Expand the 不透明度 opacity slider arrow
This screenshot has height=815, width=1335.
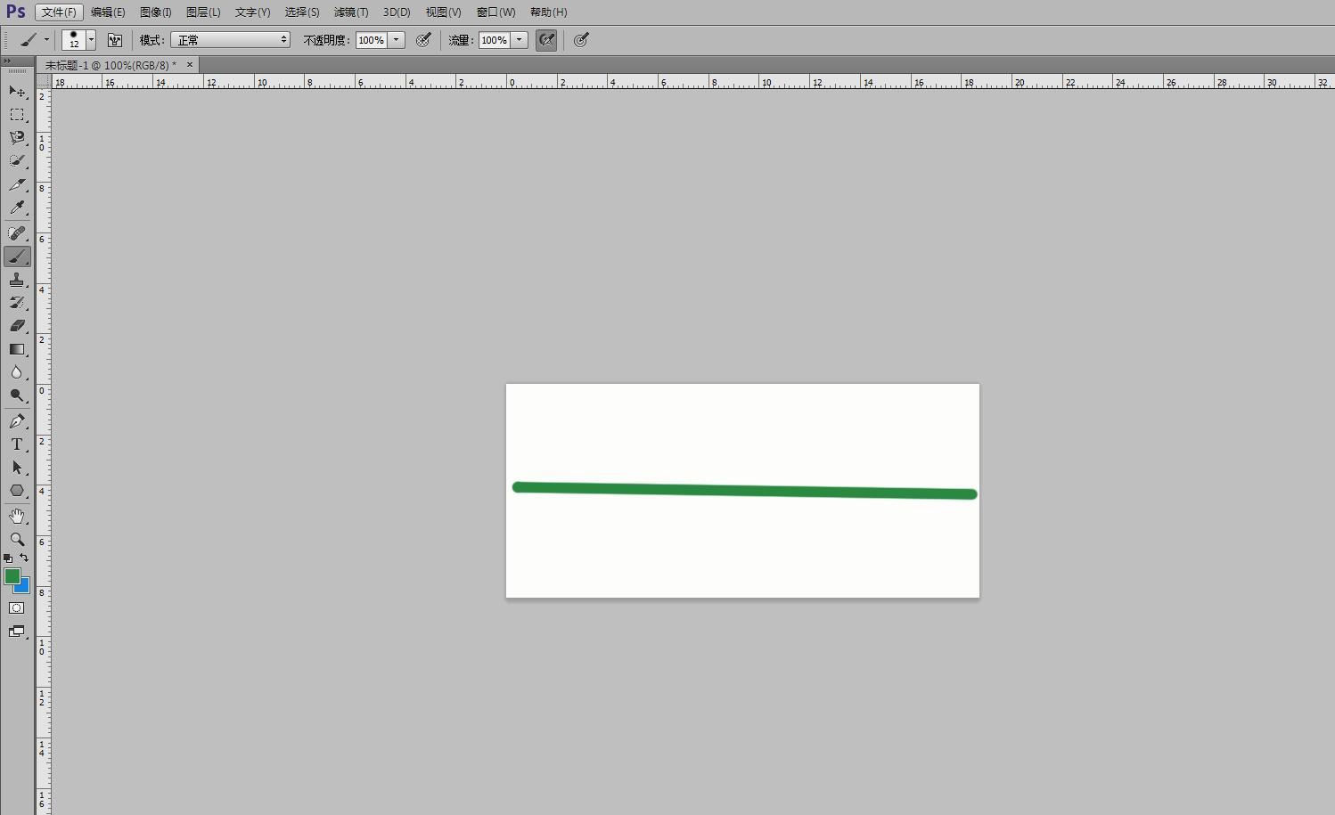point(397,40)
